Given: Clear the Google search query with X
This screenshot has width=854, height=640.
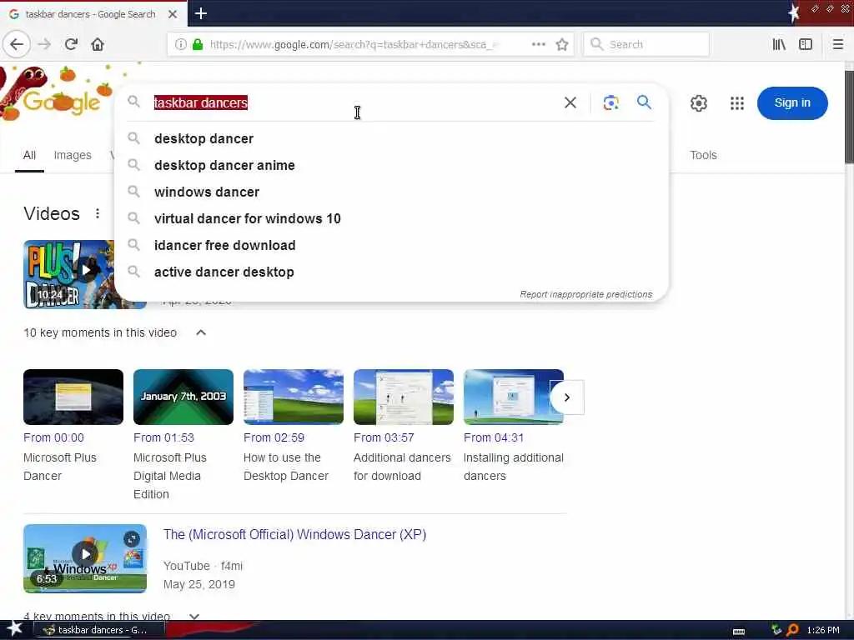Looking at the screenshot, I should pyautogui.click(x=570, y=102).
